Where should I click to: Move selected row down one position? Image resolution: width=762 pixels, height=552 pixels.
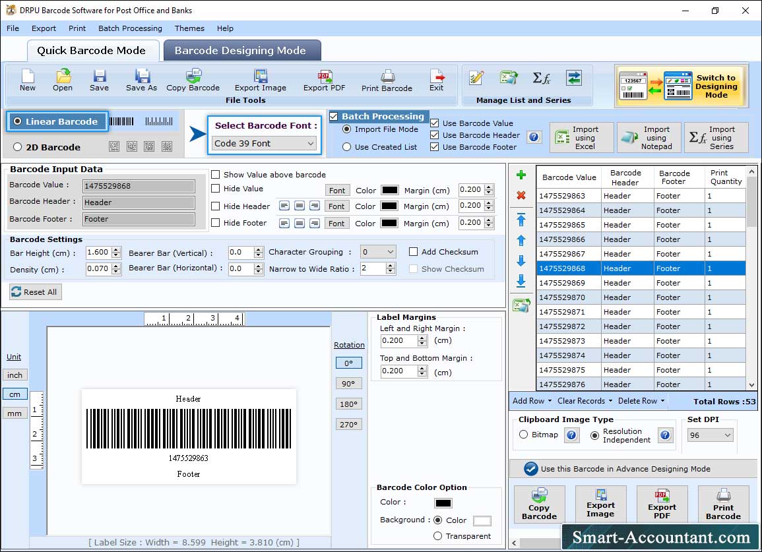tap(521, 261)
